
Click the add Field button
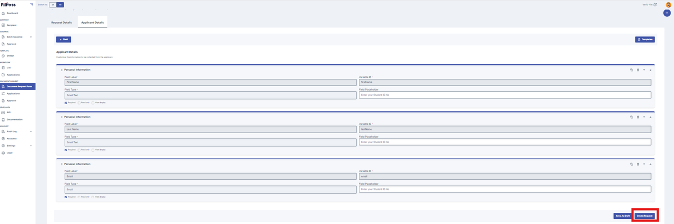(63, 40)
